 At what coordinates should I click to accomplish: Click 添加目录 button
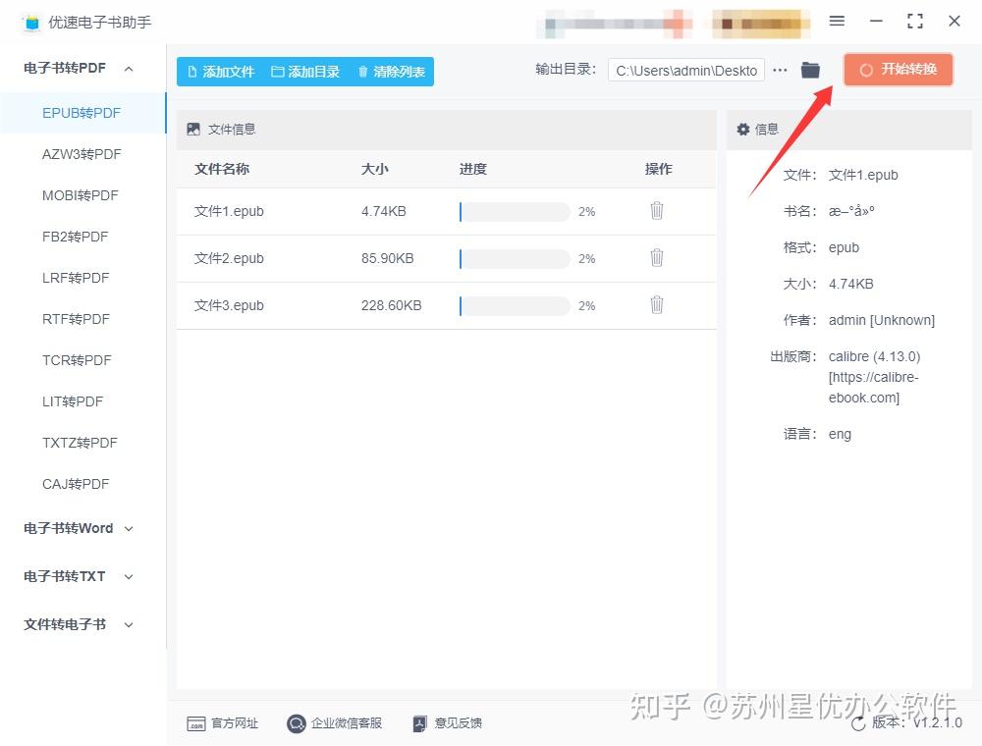[x=305, y=72]
